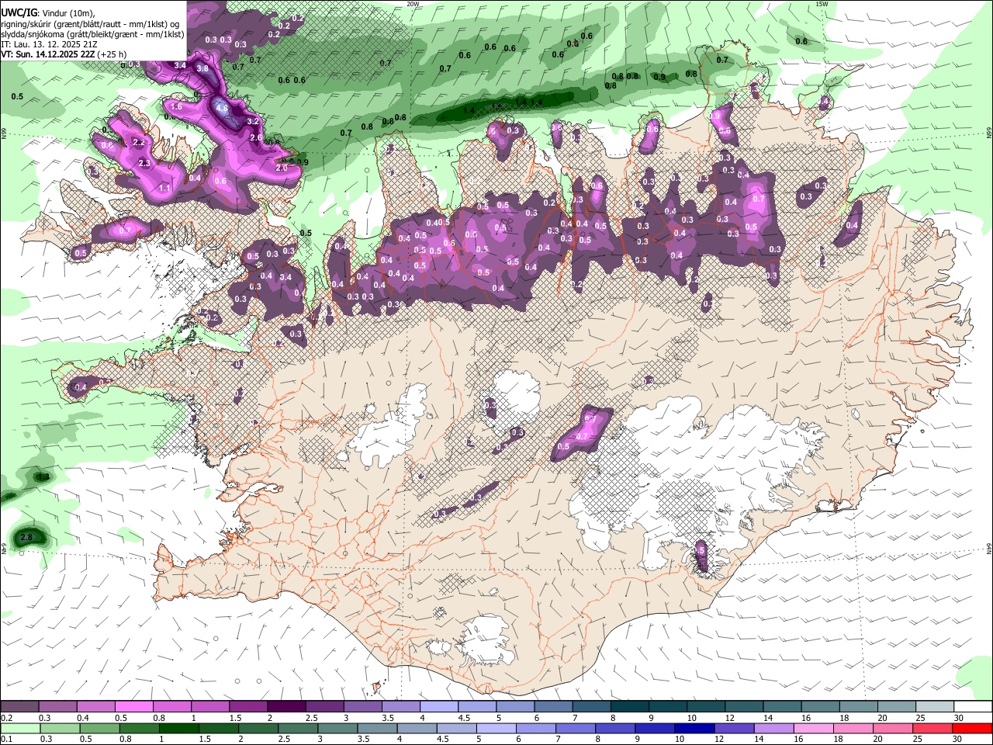Image resolution: width=993 pixels, height=745 pixels.
Task: Select the light pink rain swatch starting at 16
Action: 814,728
